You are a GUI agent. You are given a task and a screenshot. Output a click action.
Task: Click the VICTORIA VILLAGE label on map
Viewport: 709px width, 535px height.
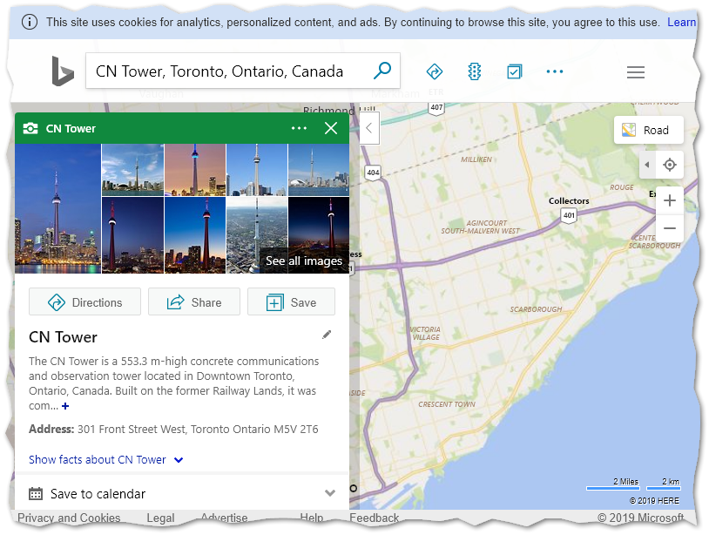pyautogui.click(x=426, y=334)
